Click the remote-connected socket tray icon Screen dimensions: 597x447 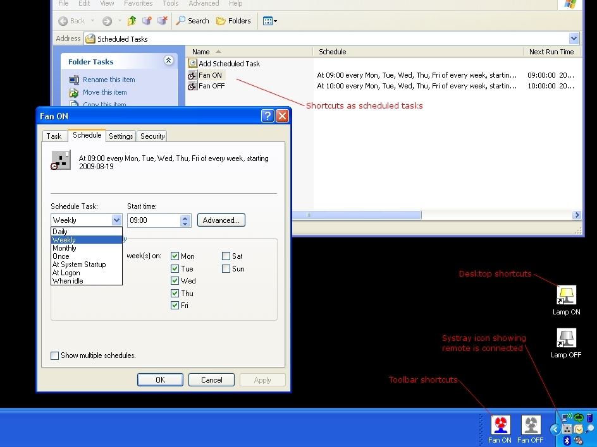(567, 429)
